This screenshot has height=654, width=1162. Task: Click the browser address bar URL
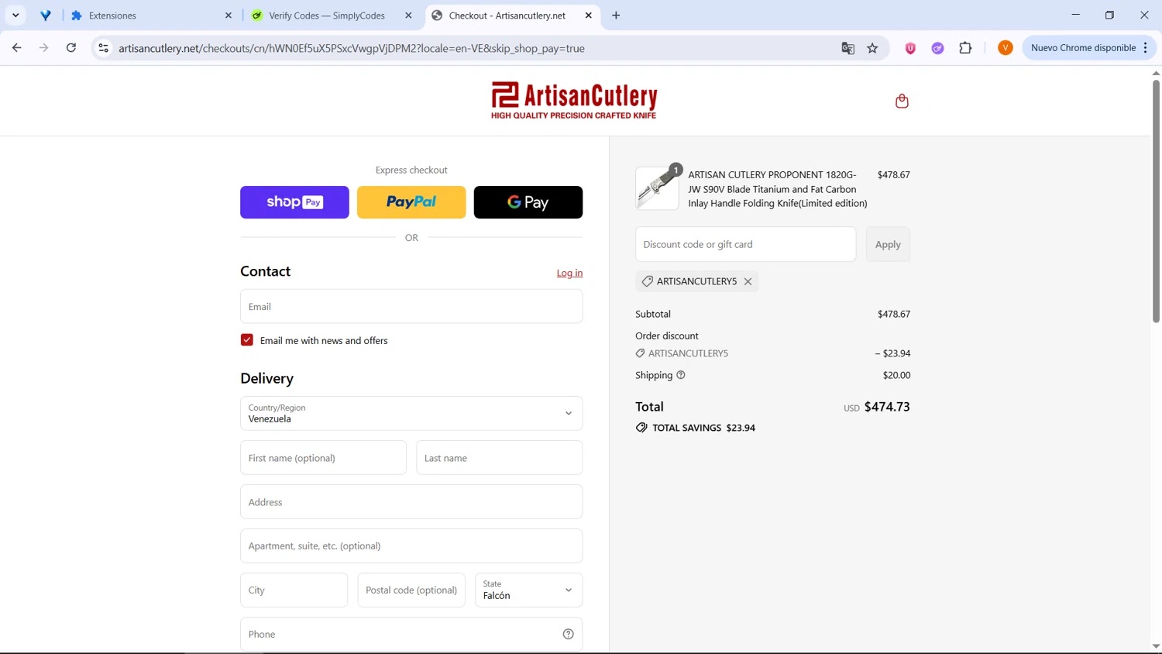pyautogui.click(x=352, y=48)
